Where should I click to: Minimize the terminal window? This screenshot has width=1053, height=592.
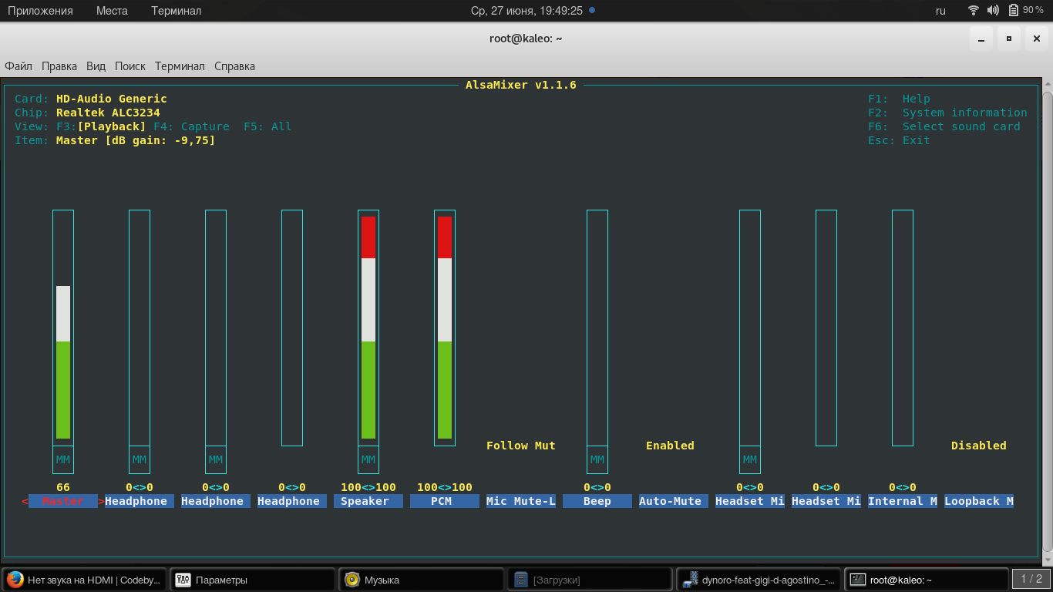(981, 39)
